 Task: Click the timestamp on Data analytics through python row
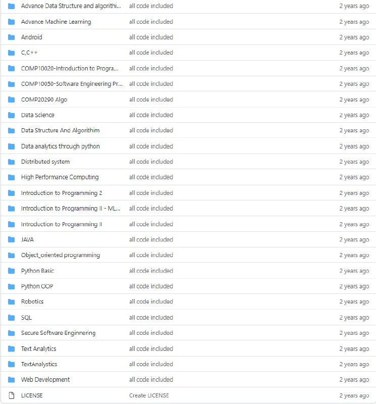coord(354,146)
